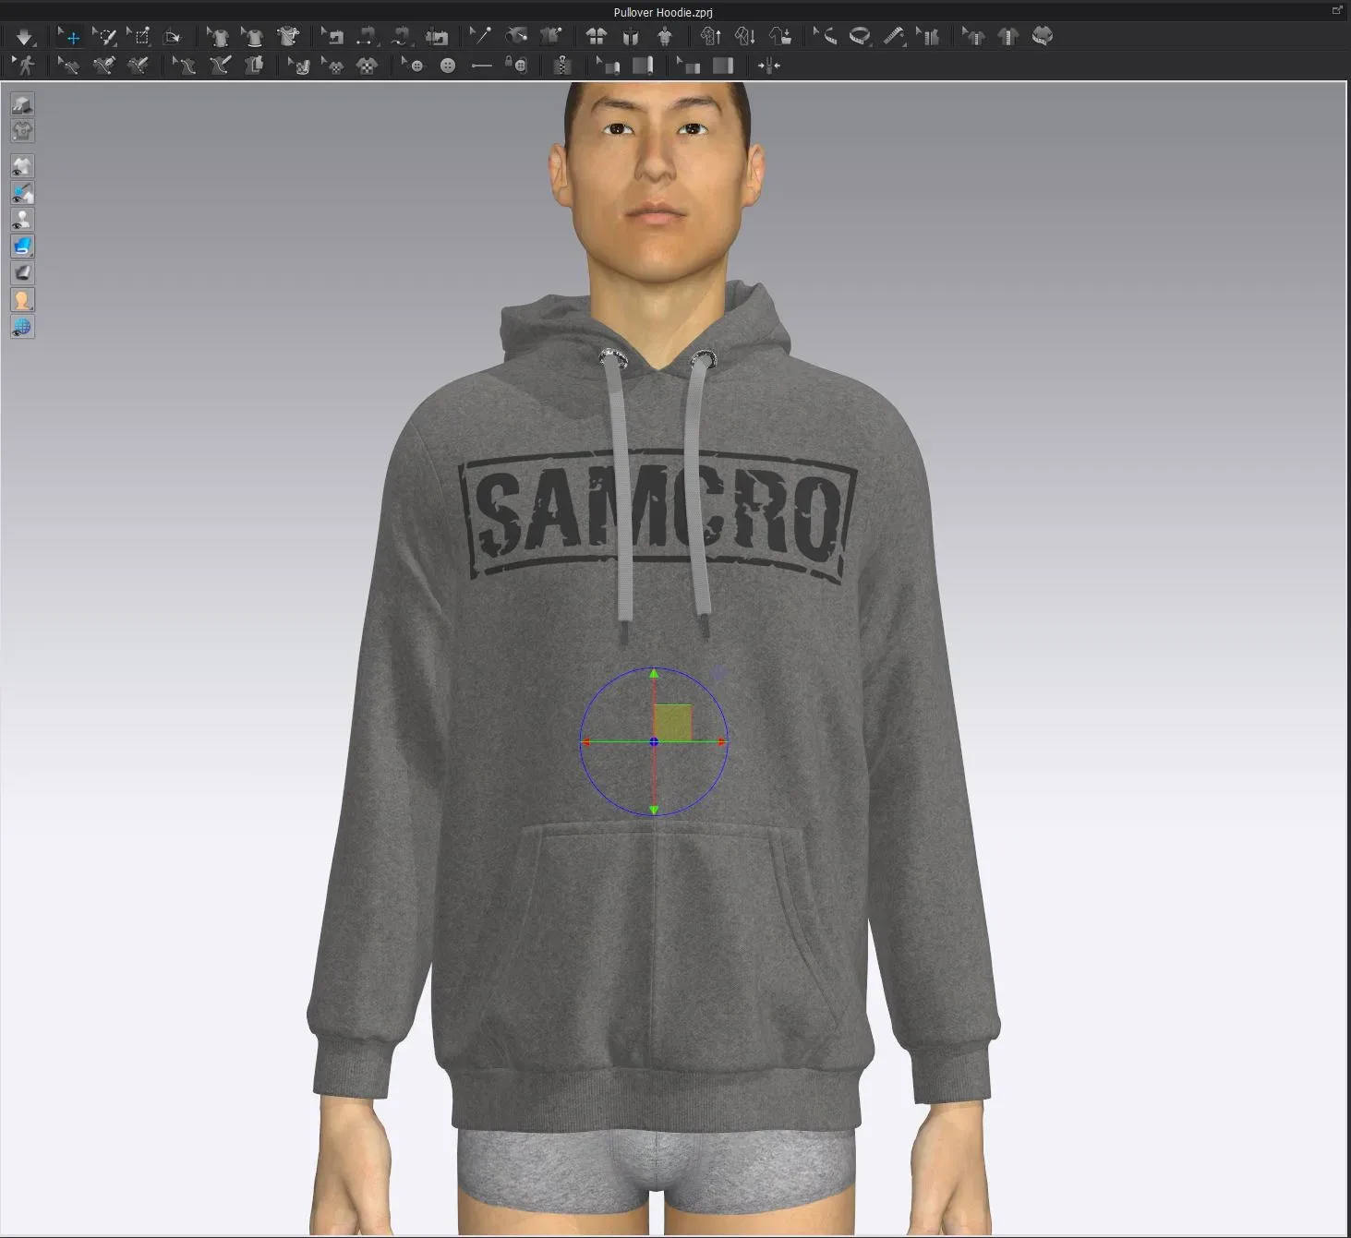
Task: Select the Tack pin tool
Action: [481, 37]
